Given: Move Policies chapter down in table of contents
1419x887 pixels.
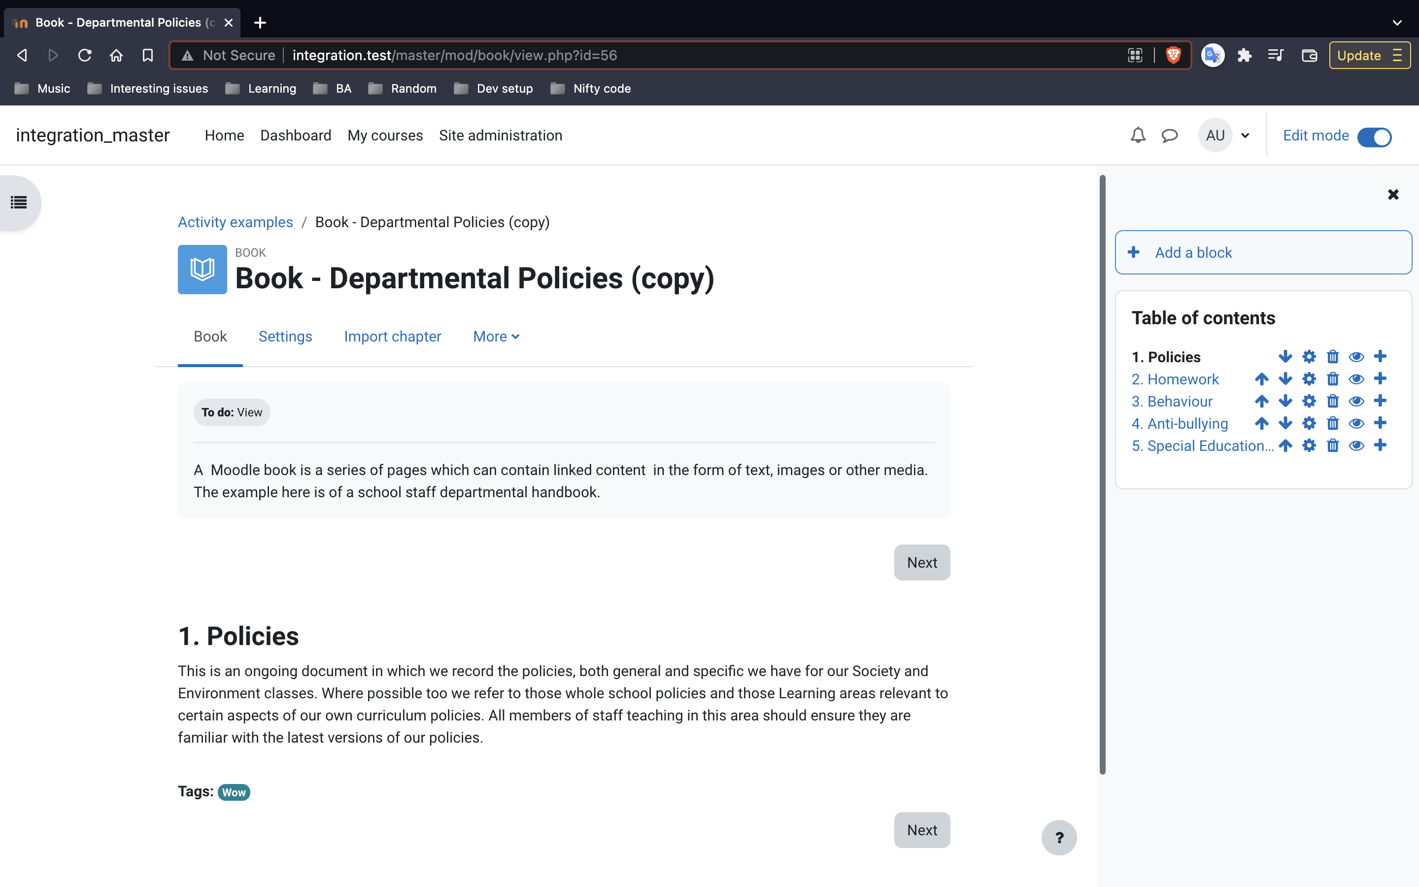Looking at the screenshot, I should 1285,357.
